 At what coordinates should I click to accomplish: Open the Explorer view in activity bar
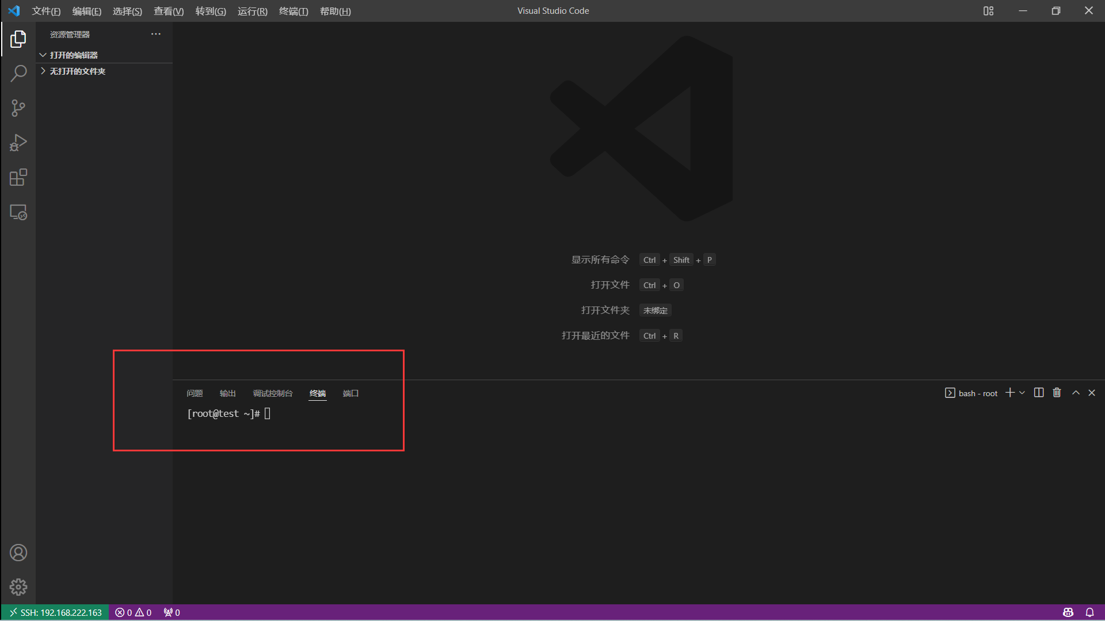[x=18, y=39]
